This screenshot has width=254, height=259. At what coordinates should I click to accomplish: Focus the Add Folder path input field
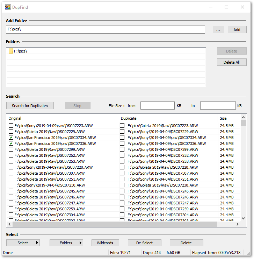click(106, 29)
